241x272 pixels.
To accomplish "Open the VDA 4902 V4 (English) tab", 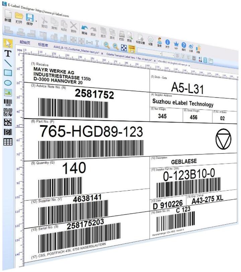I will pos(172,63).
